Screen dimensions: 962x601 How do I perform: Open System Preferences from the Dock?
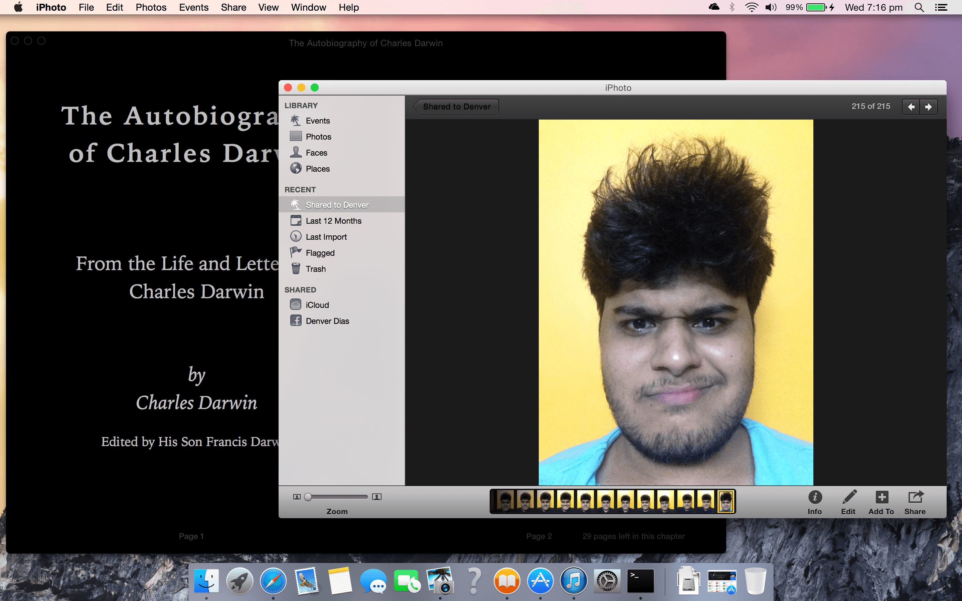(607, 581)
